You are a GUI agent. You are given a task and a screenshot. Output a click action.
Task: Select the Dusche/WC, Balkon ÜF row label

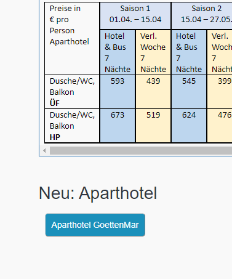point(72,92)
